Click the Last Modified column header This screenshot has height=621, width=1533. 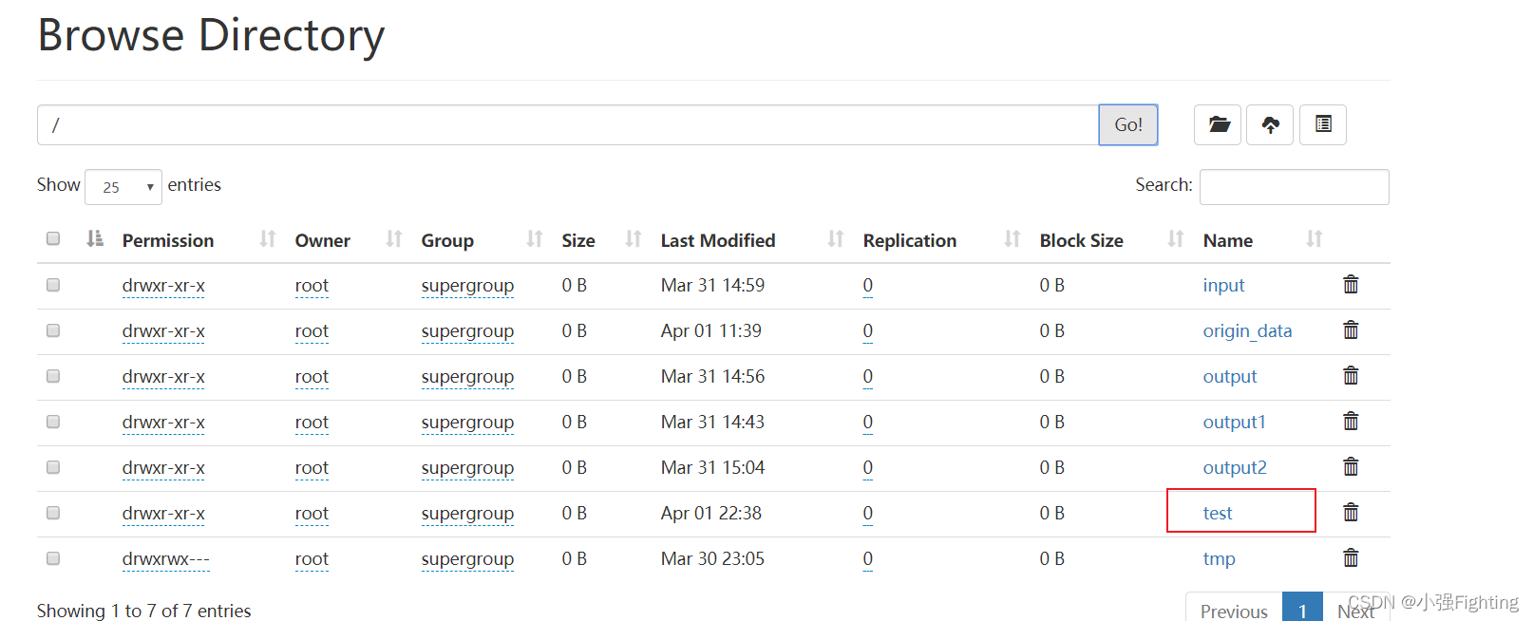point(718,240)
